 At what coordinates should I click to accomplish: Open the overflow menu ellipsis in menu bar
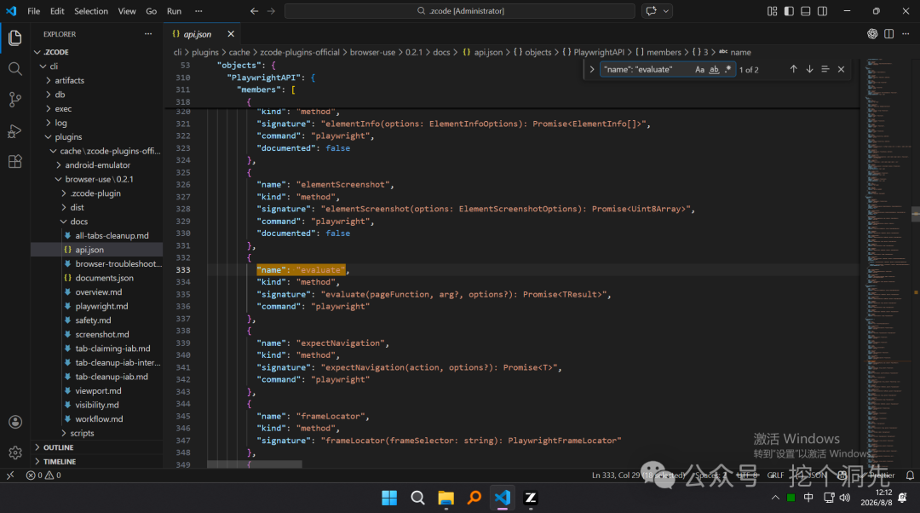point(198,11)
